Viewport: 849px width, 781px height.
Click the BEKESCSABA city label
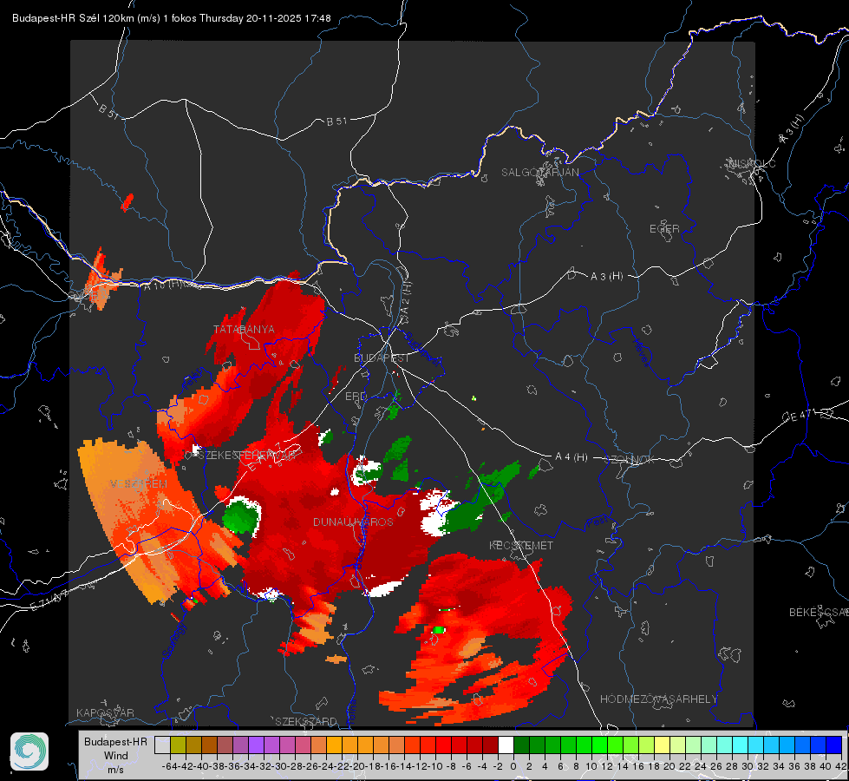point(819,613)
